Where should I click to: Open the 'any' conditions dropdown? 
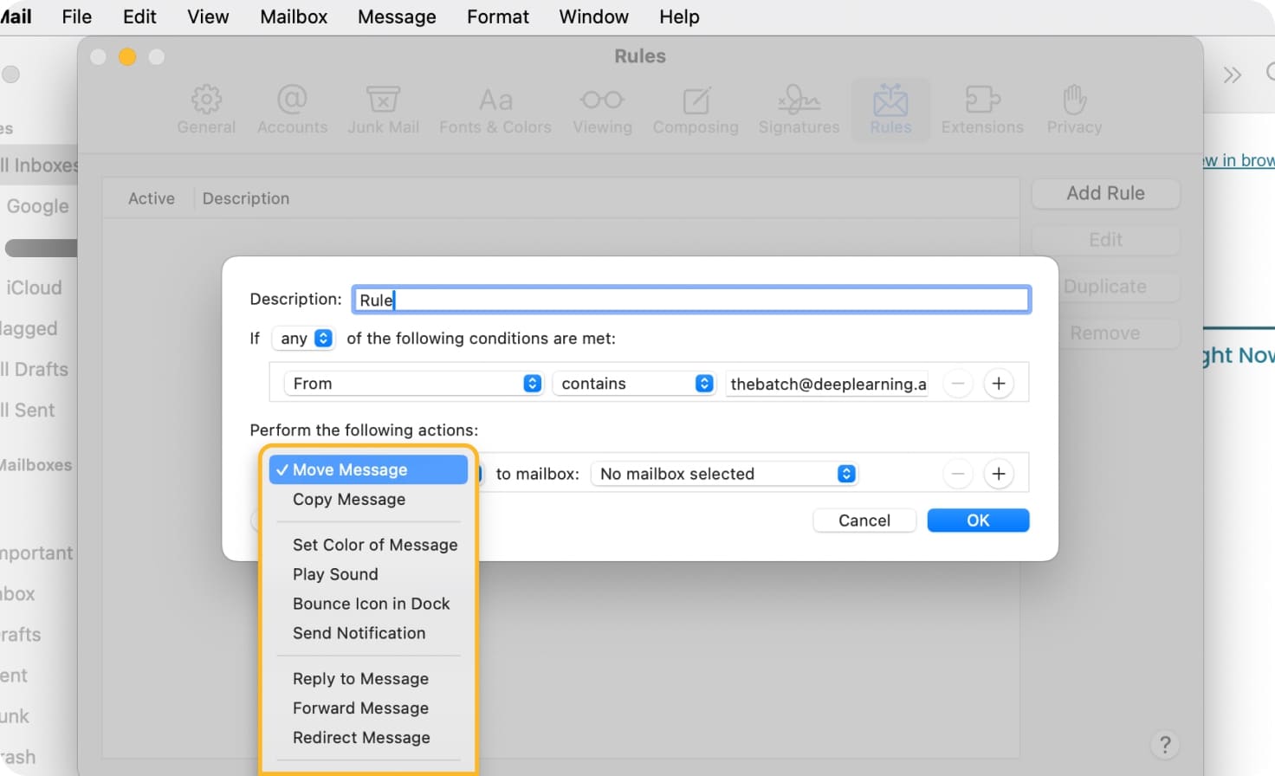pos(303,339)
